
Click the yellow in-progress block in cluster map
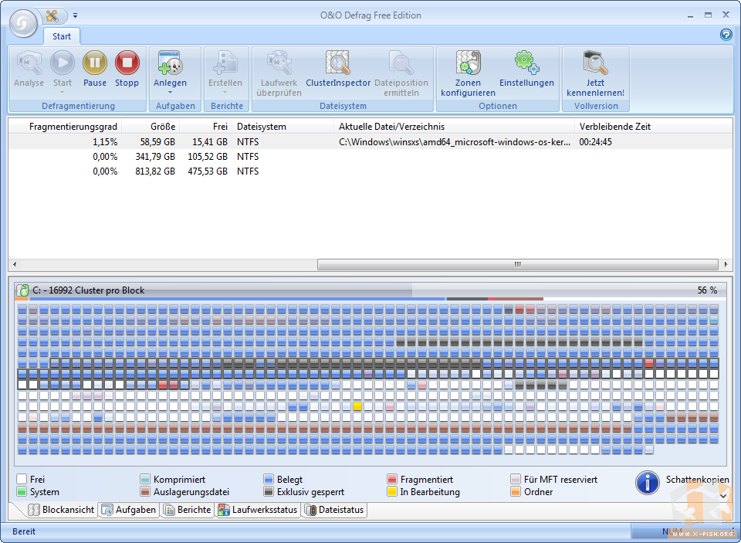tap(357, 406)
